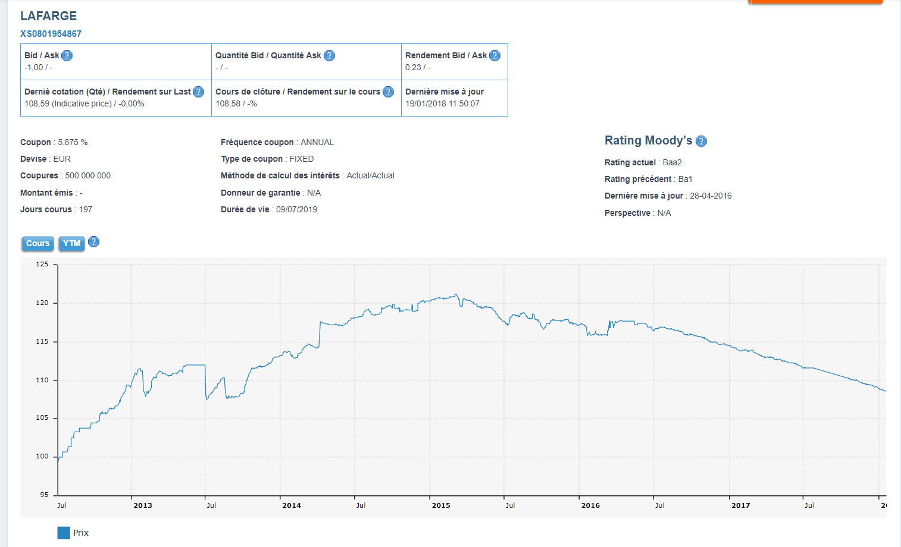Open the Rating Moody's help icon
Image resolution: width=901 pixels, height=547 pixels.
coord(702,141)
